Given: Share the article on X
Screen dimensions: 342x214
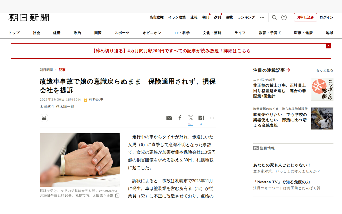Looking at the screenshot, I should [x=191, y=118].
